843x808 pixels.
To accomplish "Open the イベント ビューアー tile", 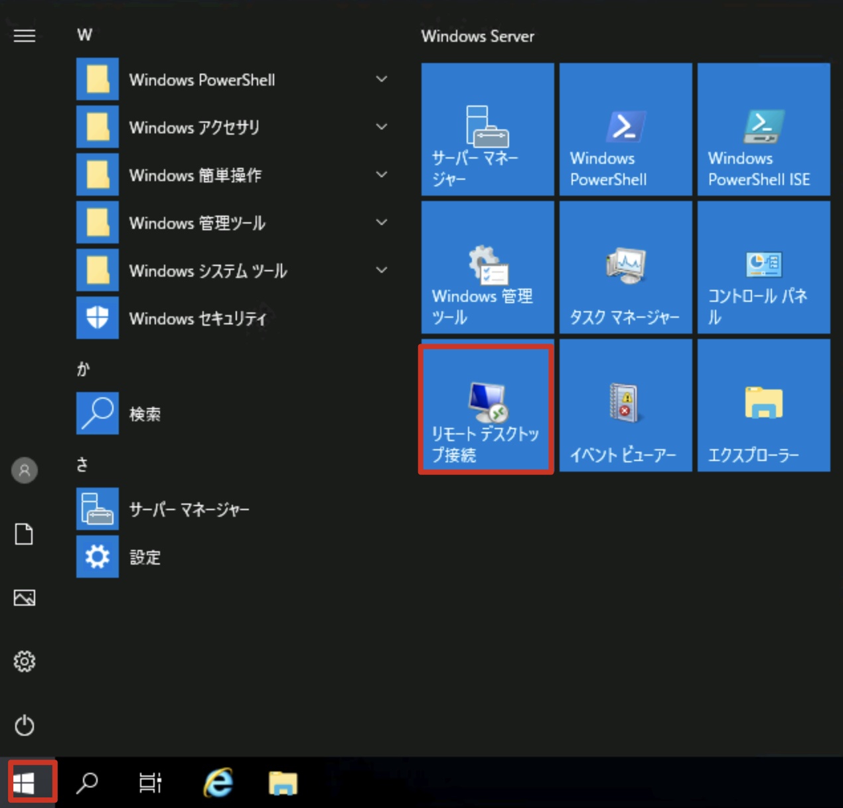I will tap(626, 405).
